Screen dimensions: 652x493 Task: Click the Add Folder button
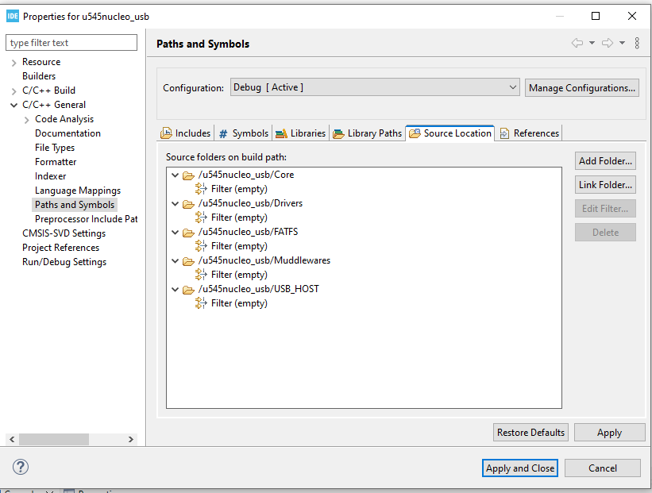pyautogui.click(x=605, y=160)
